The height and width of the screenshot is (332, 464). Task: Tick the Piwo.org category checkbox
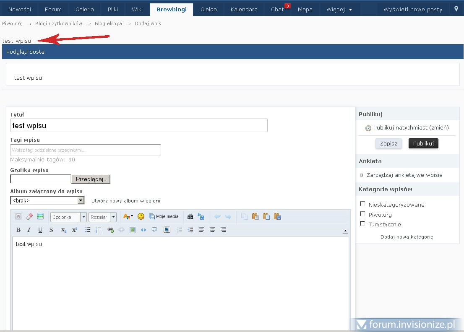coord(363,214)
